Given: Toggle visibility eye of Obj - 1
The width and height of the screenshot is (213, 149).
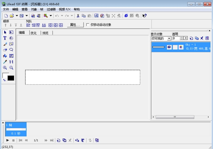Looking at the screenshot, I should tap(169, 47).
